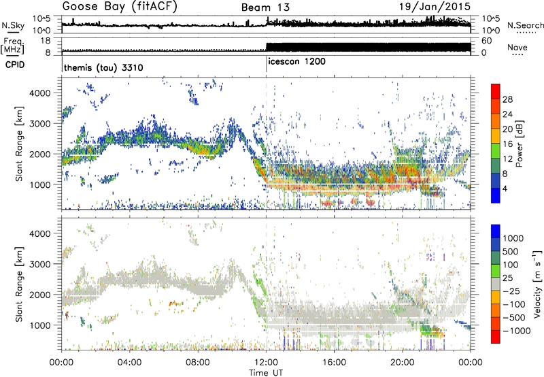
Task: Click the '16' tick on power scale
Action: (x=507, y=144)
